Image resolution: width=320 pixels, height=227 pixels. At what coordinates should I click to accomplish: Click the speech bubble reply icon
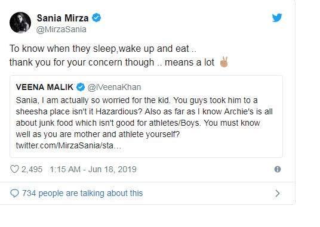coord(14,193)
